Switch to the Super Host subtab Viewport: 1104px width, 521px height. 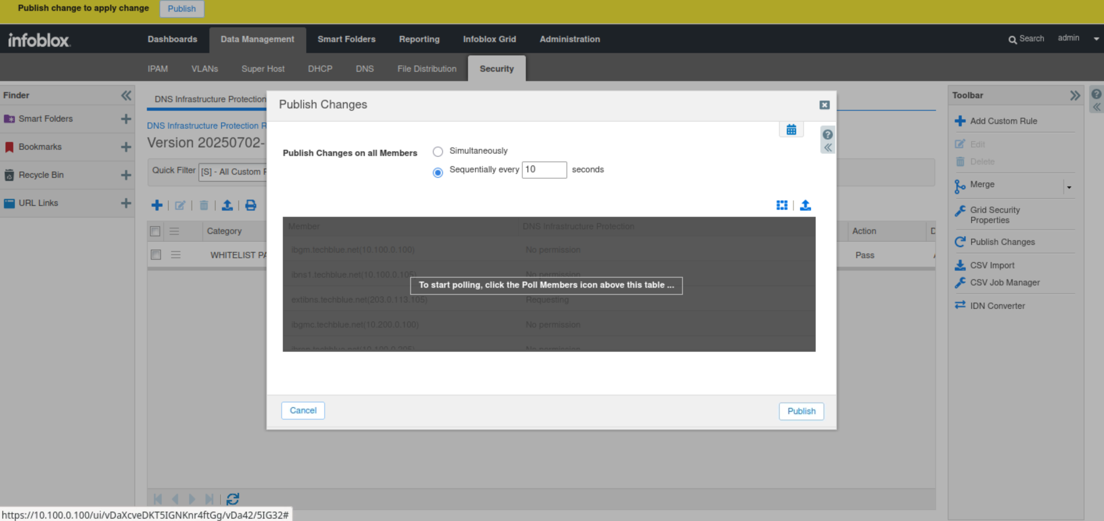(263, 69)
